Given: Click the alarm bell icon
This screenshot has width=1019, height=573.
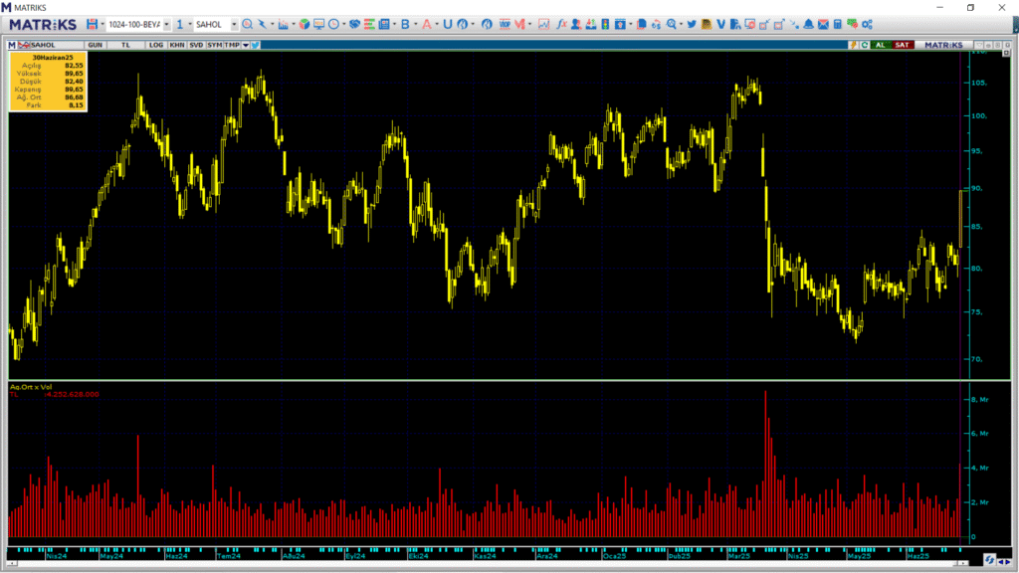Looking at the screenshot, I should click(x=808, y=24).
